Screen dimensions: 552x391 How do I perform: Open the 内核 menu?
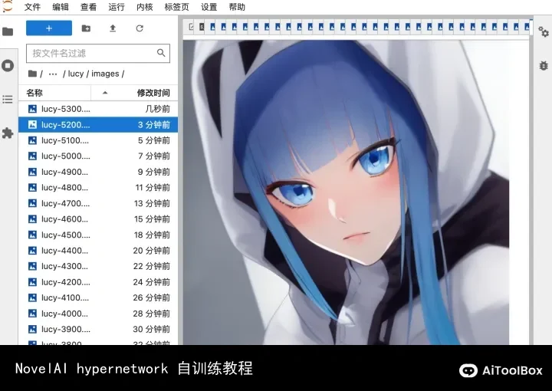[x=144, y=7]
